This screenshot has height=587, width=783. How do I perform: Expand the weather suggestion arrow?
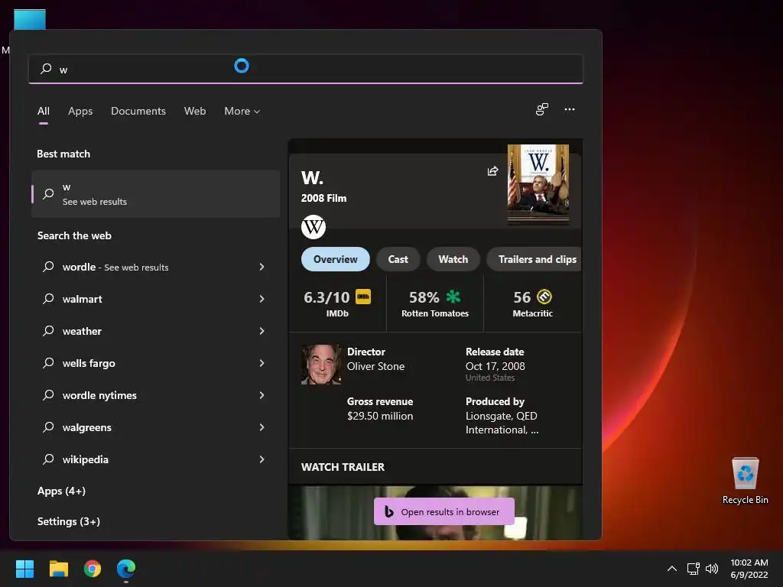pyautogui.click(x=262, y=331)
